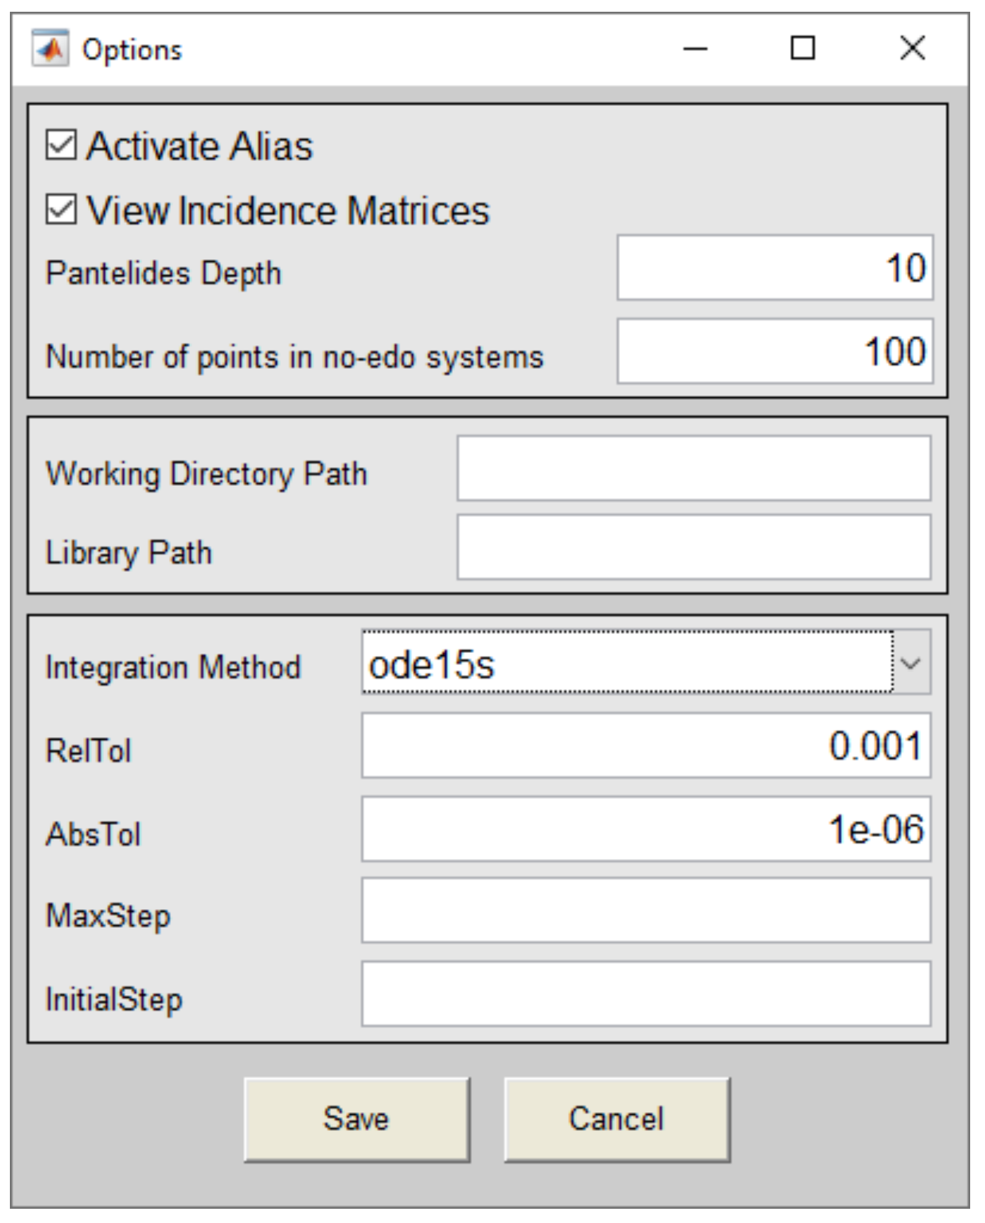Click the Save button

356,1120
